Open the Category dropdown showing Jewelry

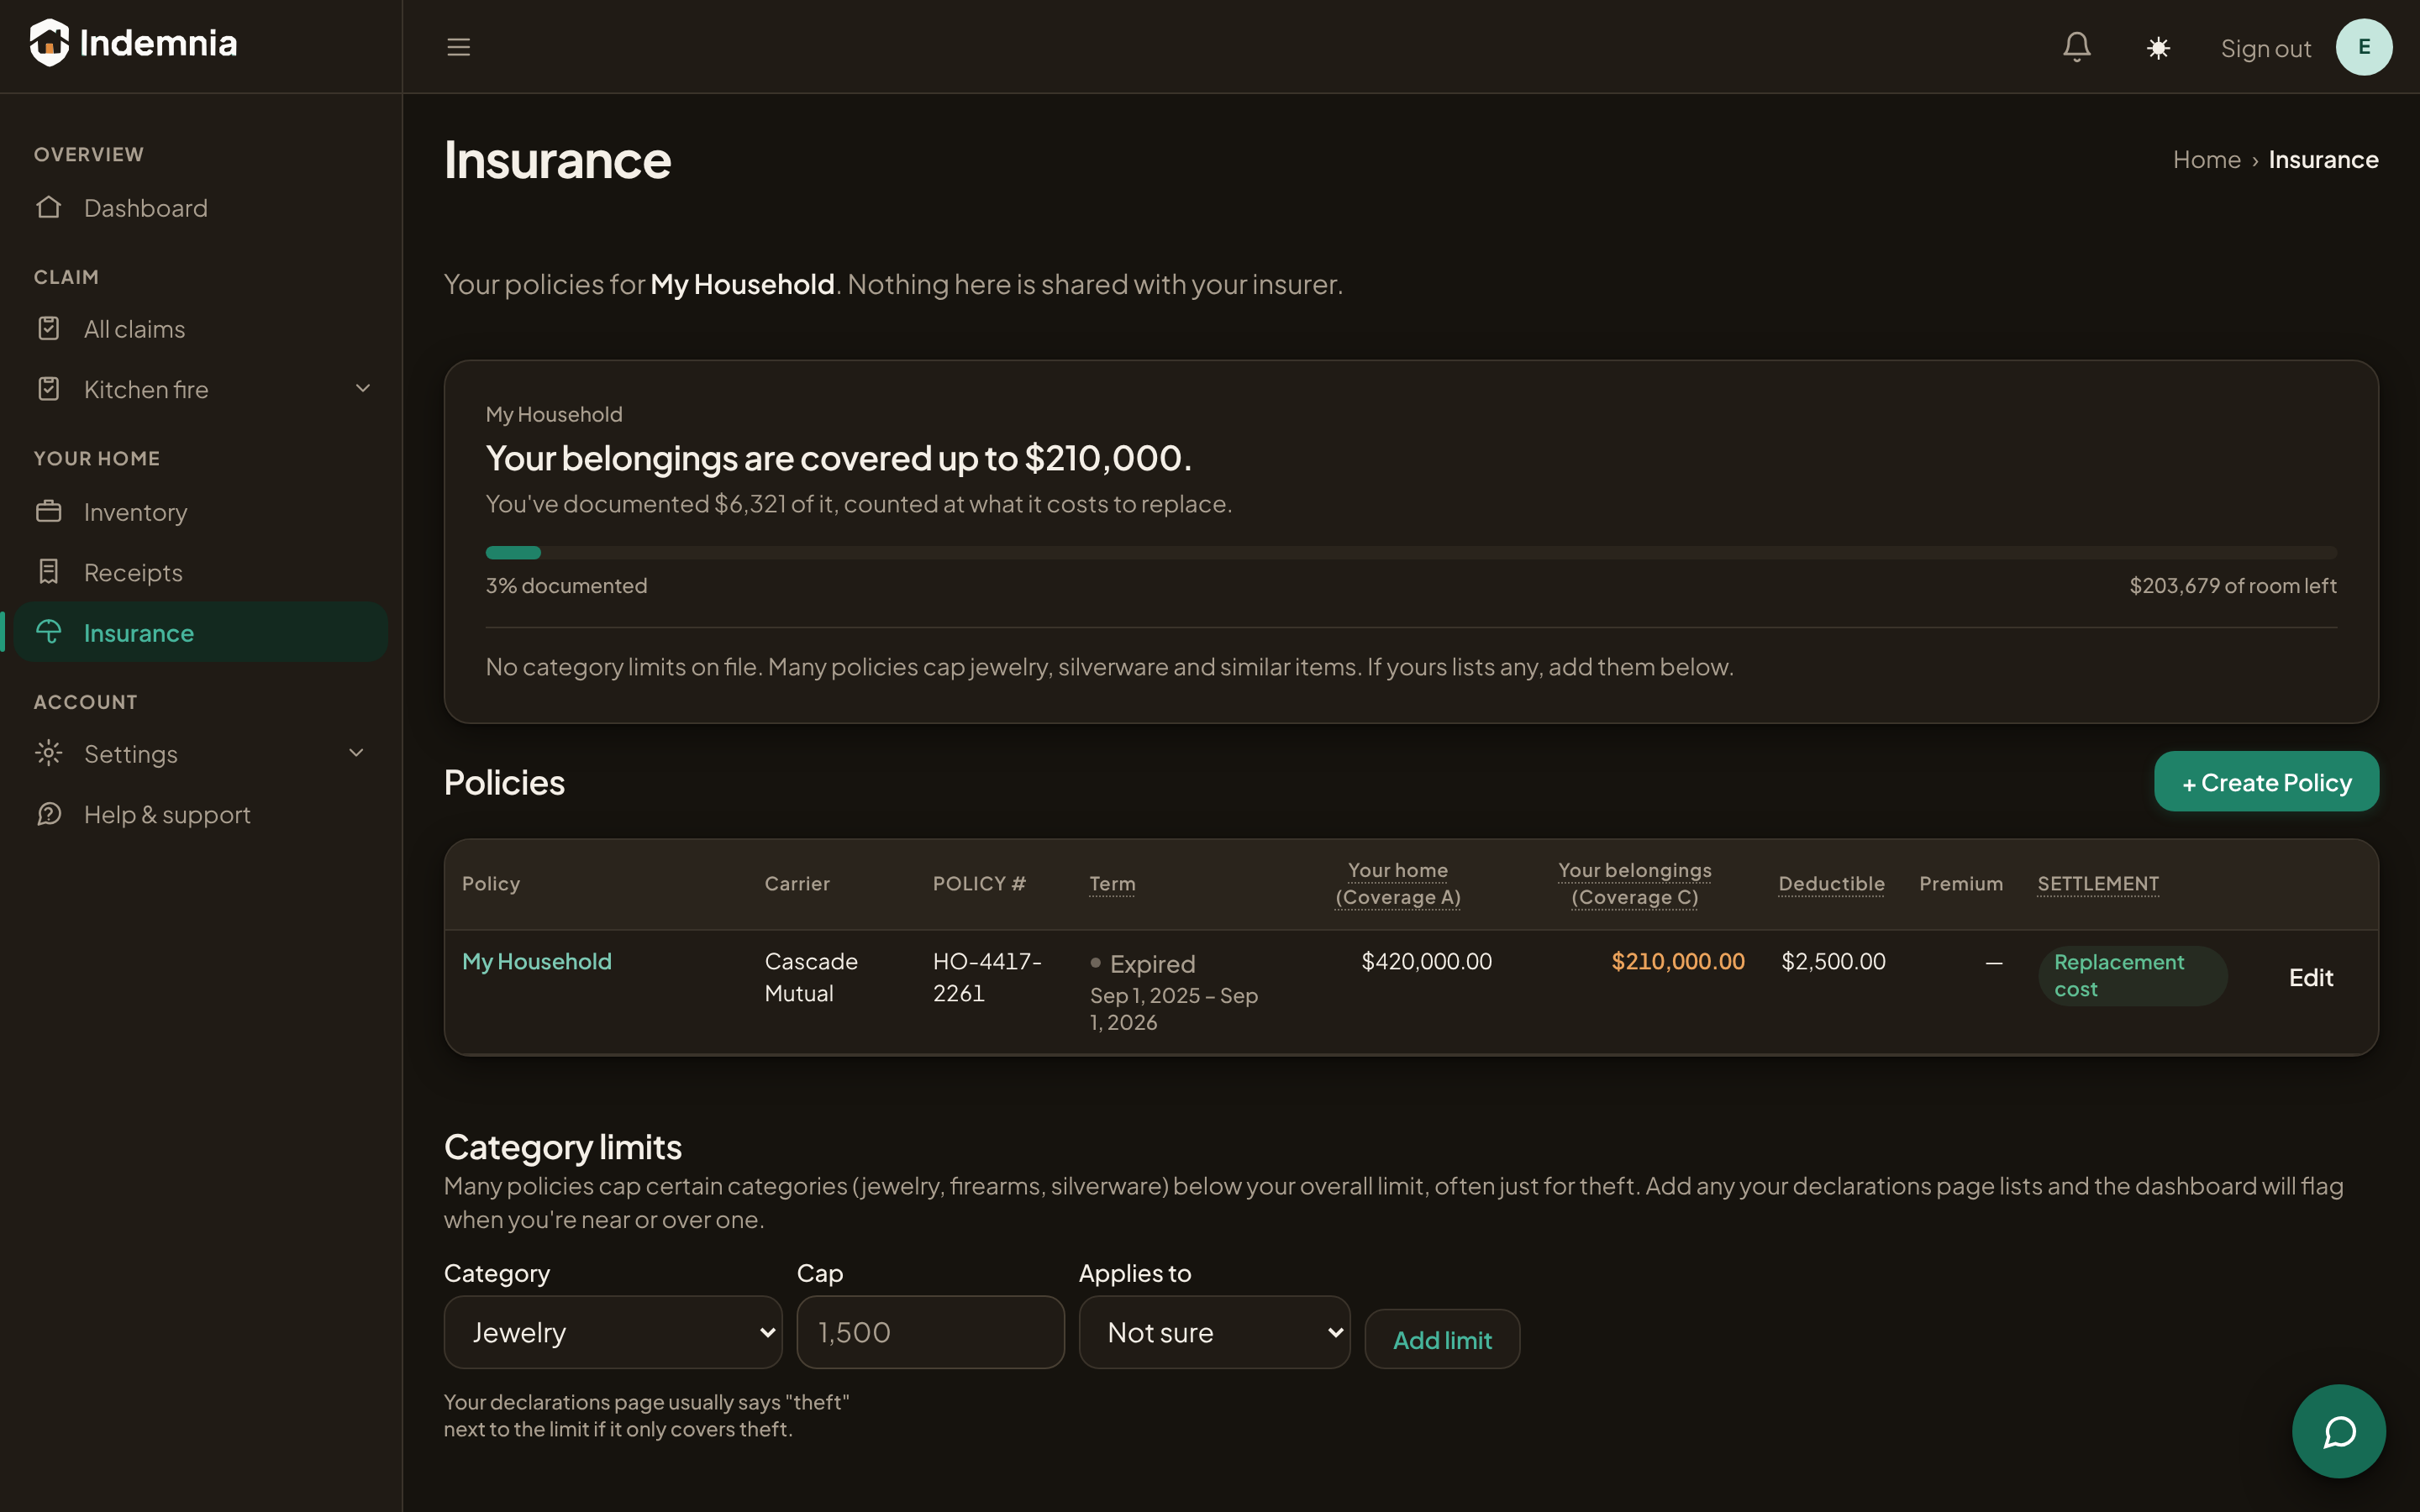point(613,1332)
